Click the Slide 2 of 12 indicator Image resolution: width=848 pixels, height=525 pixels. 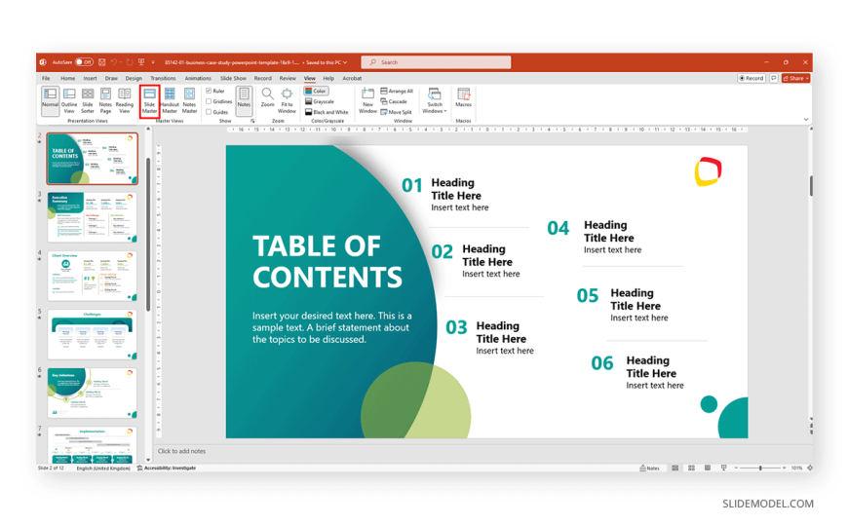pos(51,469)
